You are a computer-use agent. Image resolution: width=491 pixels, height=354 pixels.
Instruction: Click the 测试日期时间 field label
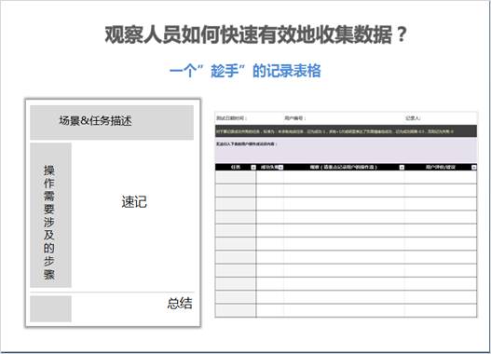coord(231,118)
